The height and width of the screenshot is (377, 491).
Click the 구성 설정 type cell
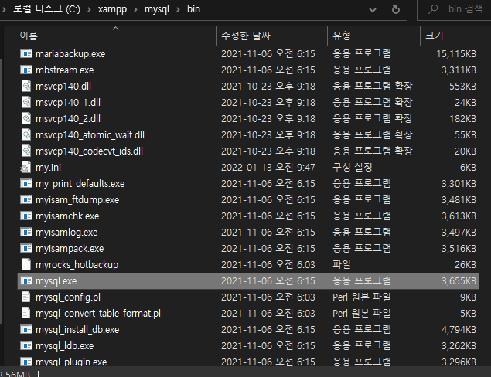pos(353,168)
